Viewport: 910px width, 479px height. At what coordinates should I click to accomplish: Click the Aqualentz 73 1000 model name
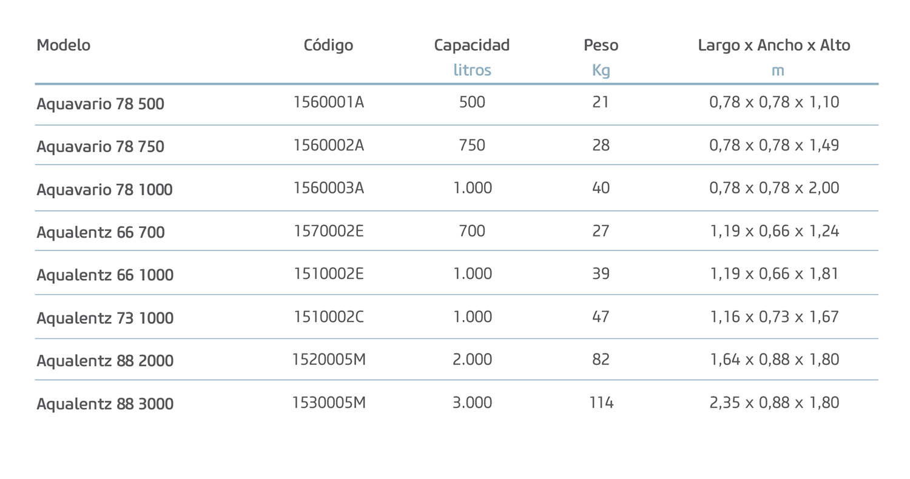point(105,318)
